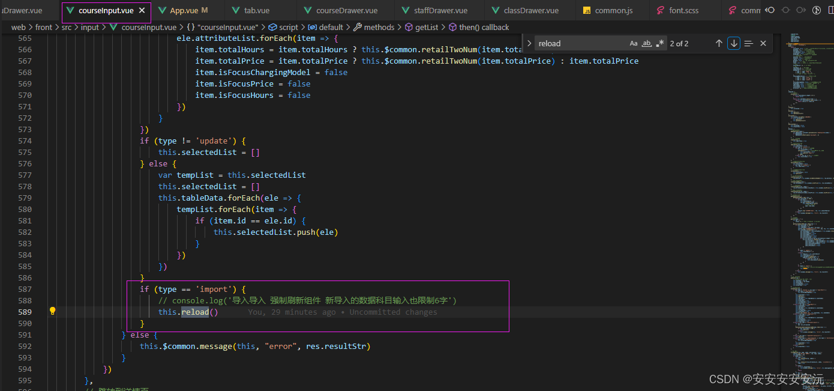Open the 'input' breadcrumb folder
Screen dimensions: 834x391
(x=90, y=27)
